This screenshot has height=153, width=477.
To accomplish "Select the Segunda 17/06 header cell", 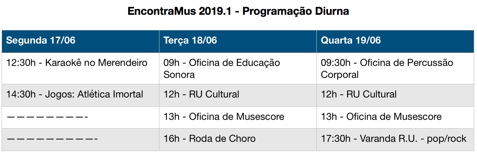I will [x=81, y=41].
